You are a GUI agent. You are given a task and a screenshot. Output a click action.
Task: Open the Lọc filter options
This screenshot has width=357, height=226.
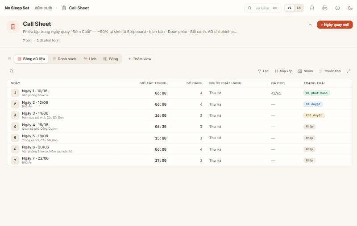point(263,71)
